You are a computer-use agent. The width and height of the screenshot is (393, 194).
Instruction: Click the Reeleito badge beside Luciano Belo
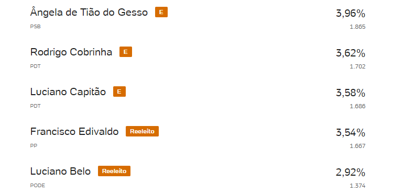pyautogui.click(x=114, y=171)
